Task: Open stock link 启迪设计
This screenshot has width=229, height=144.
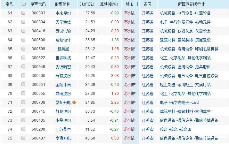Action: 63,40
